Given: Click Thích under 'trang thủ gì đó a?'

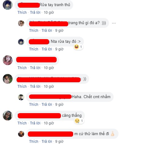Looking at the screenshot, I should (34, 31).
